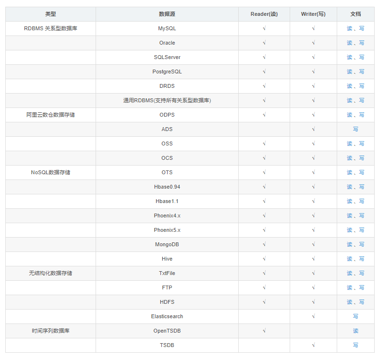Click the MySQL data source cell
This screenshot has width=379, height=359.
tap(167, 28)
